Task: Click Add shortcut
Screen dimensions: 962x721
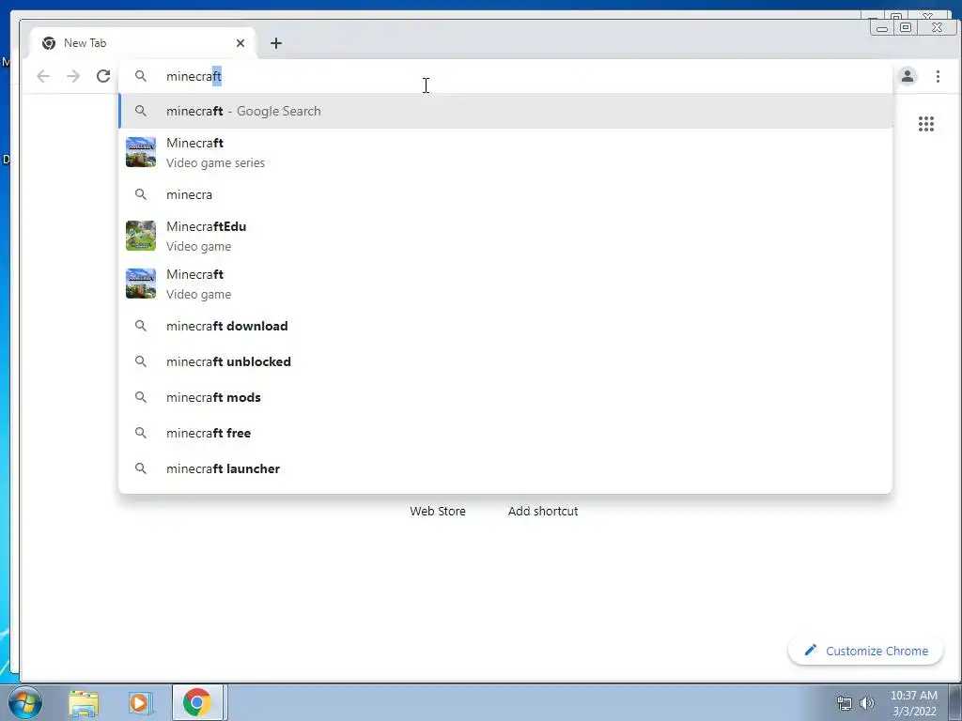Action: click(x=543, y=511)
